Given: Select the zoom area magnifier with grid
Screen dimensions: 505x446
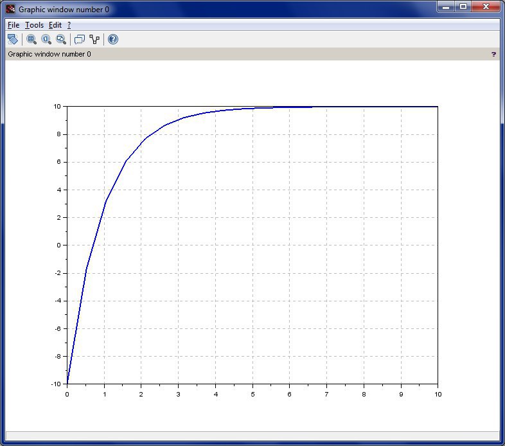Looking at the screenshot, I should (31, 39).
